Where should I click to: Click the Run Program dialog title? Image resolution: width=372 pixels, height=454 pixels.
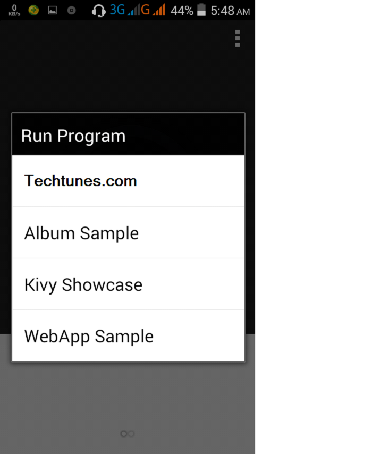[73, 136]
